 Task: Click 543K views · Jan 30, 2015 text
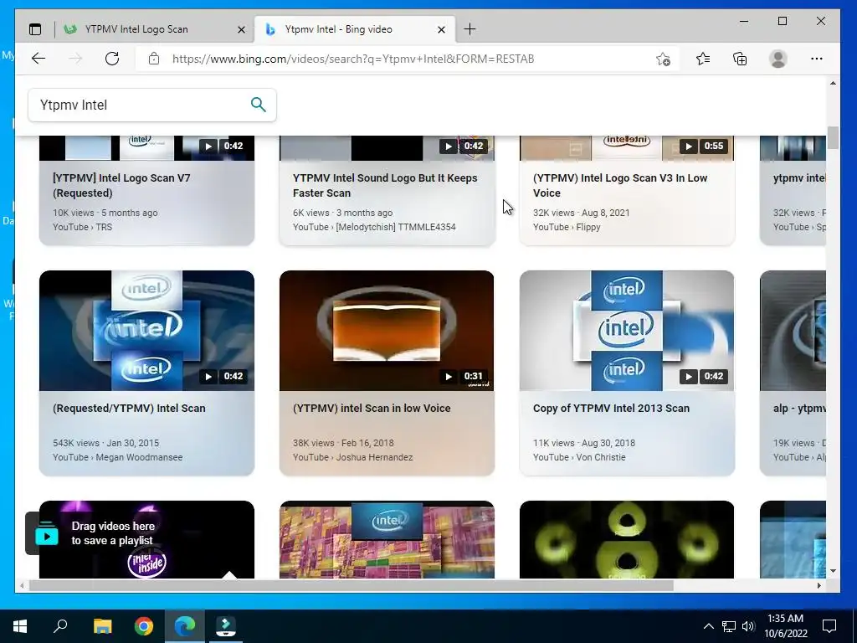coord(106,443)
